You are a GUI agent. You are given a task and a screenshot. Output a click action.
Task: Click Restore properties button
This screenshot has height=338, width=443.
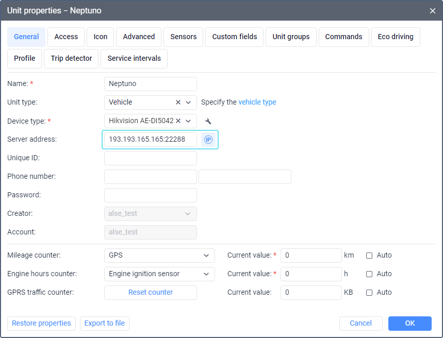[x=41, y=324]
